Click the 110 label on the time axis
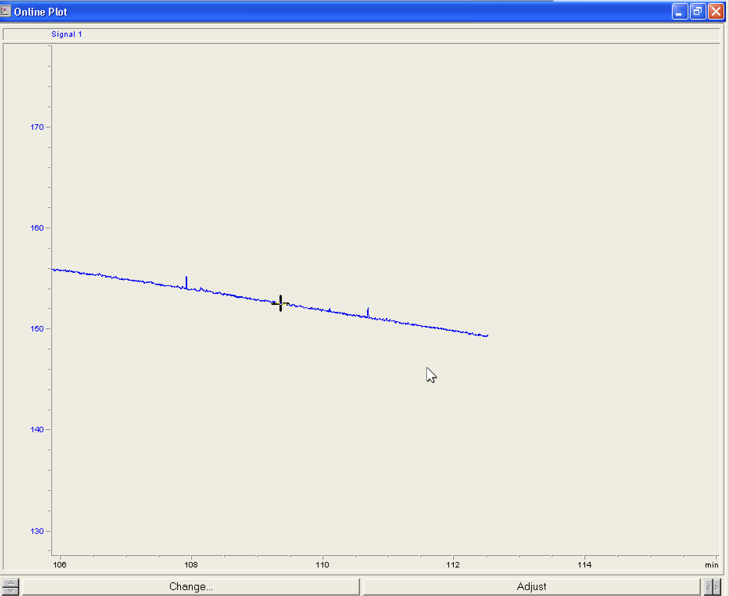 point(322,565)
